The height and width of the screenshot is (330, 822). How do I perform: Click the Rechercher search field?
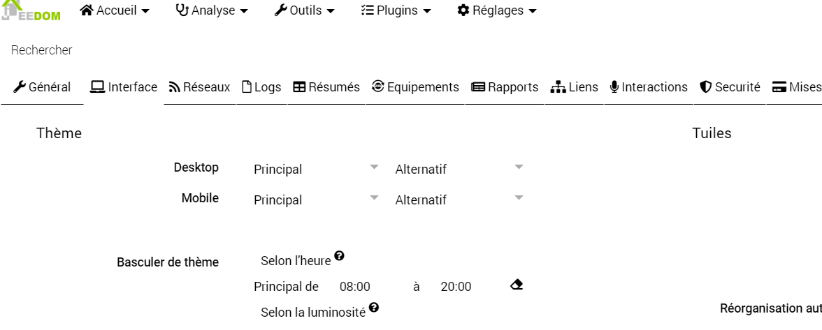pyautogui.click(x=140, y=50)
